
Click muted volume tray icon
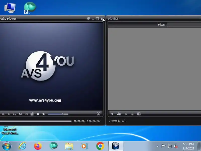(176, 146)
